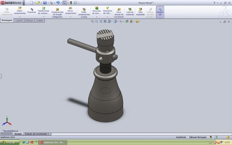
Task: Expand Geometria de referência dropdown arrow
Action: [x=107, y=17]
